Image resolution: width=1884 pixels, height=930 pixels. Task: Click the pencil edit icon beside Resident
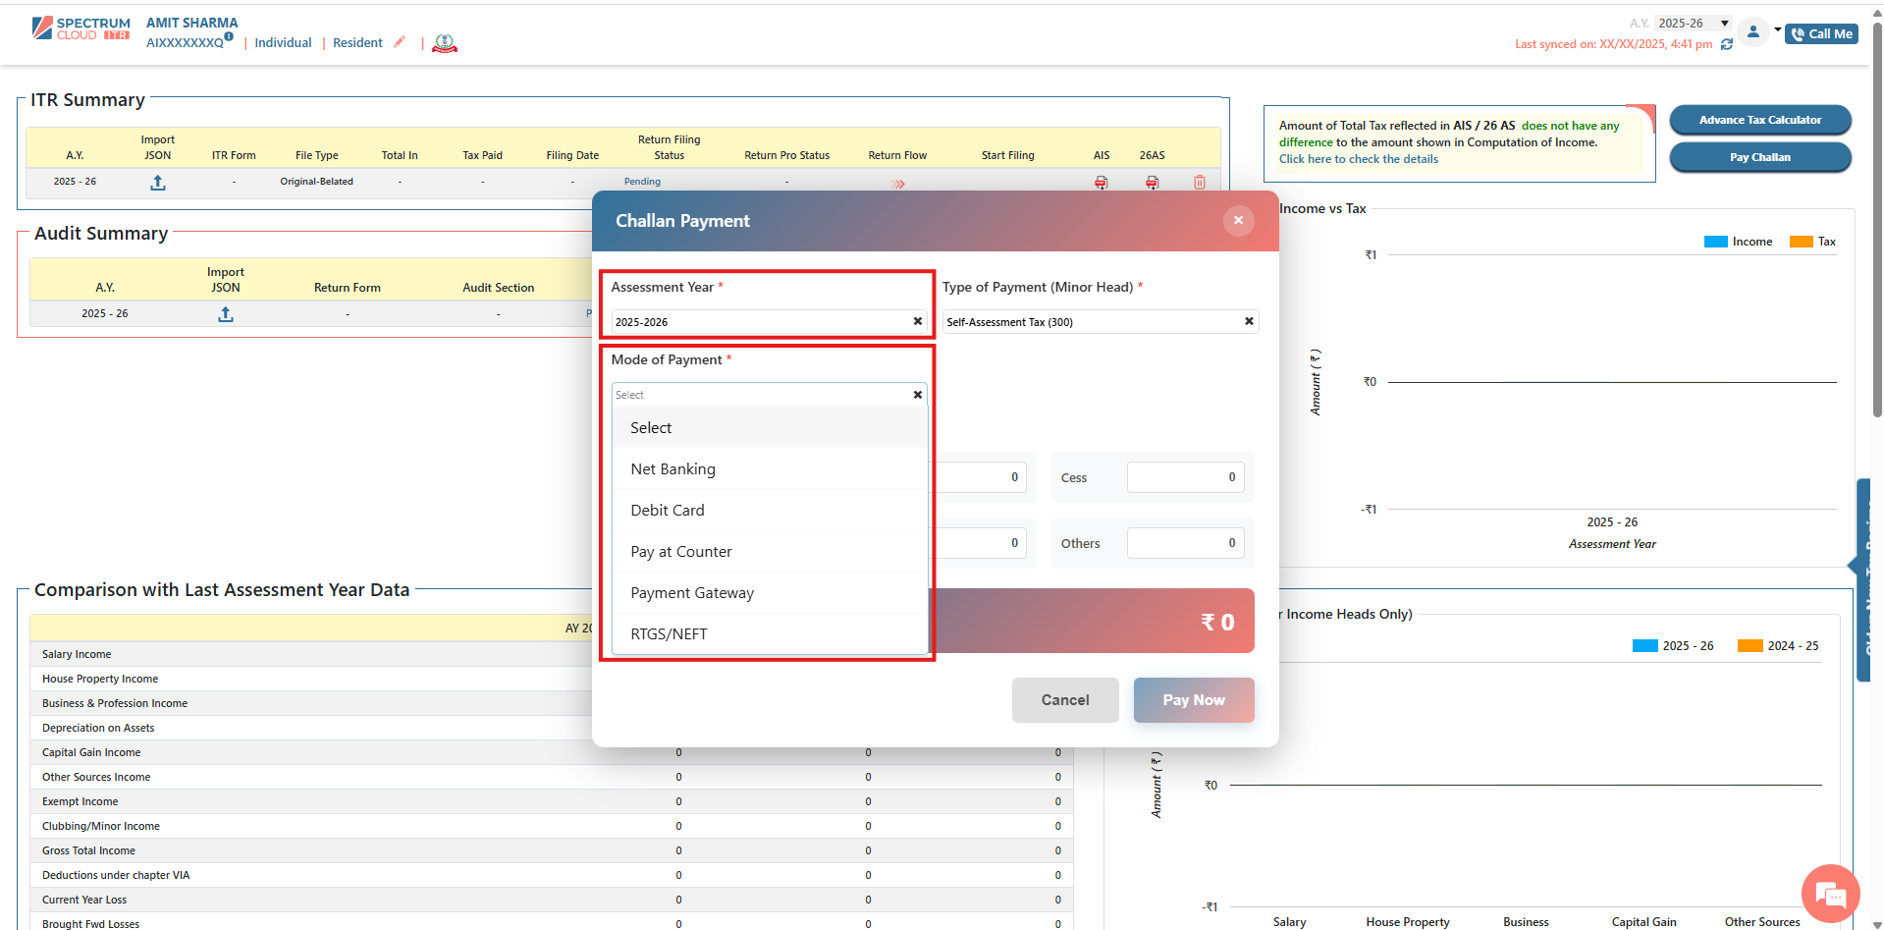coord(400,42)
